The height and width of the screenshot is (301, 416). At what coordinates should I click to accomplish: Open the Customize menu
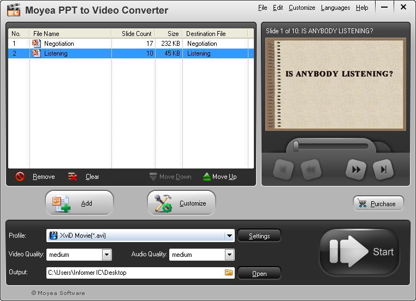pos(302,8)
